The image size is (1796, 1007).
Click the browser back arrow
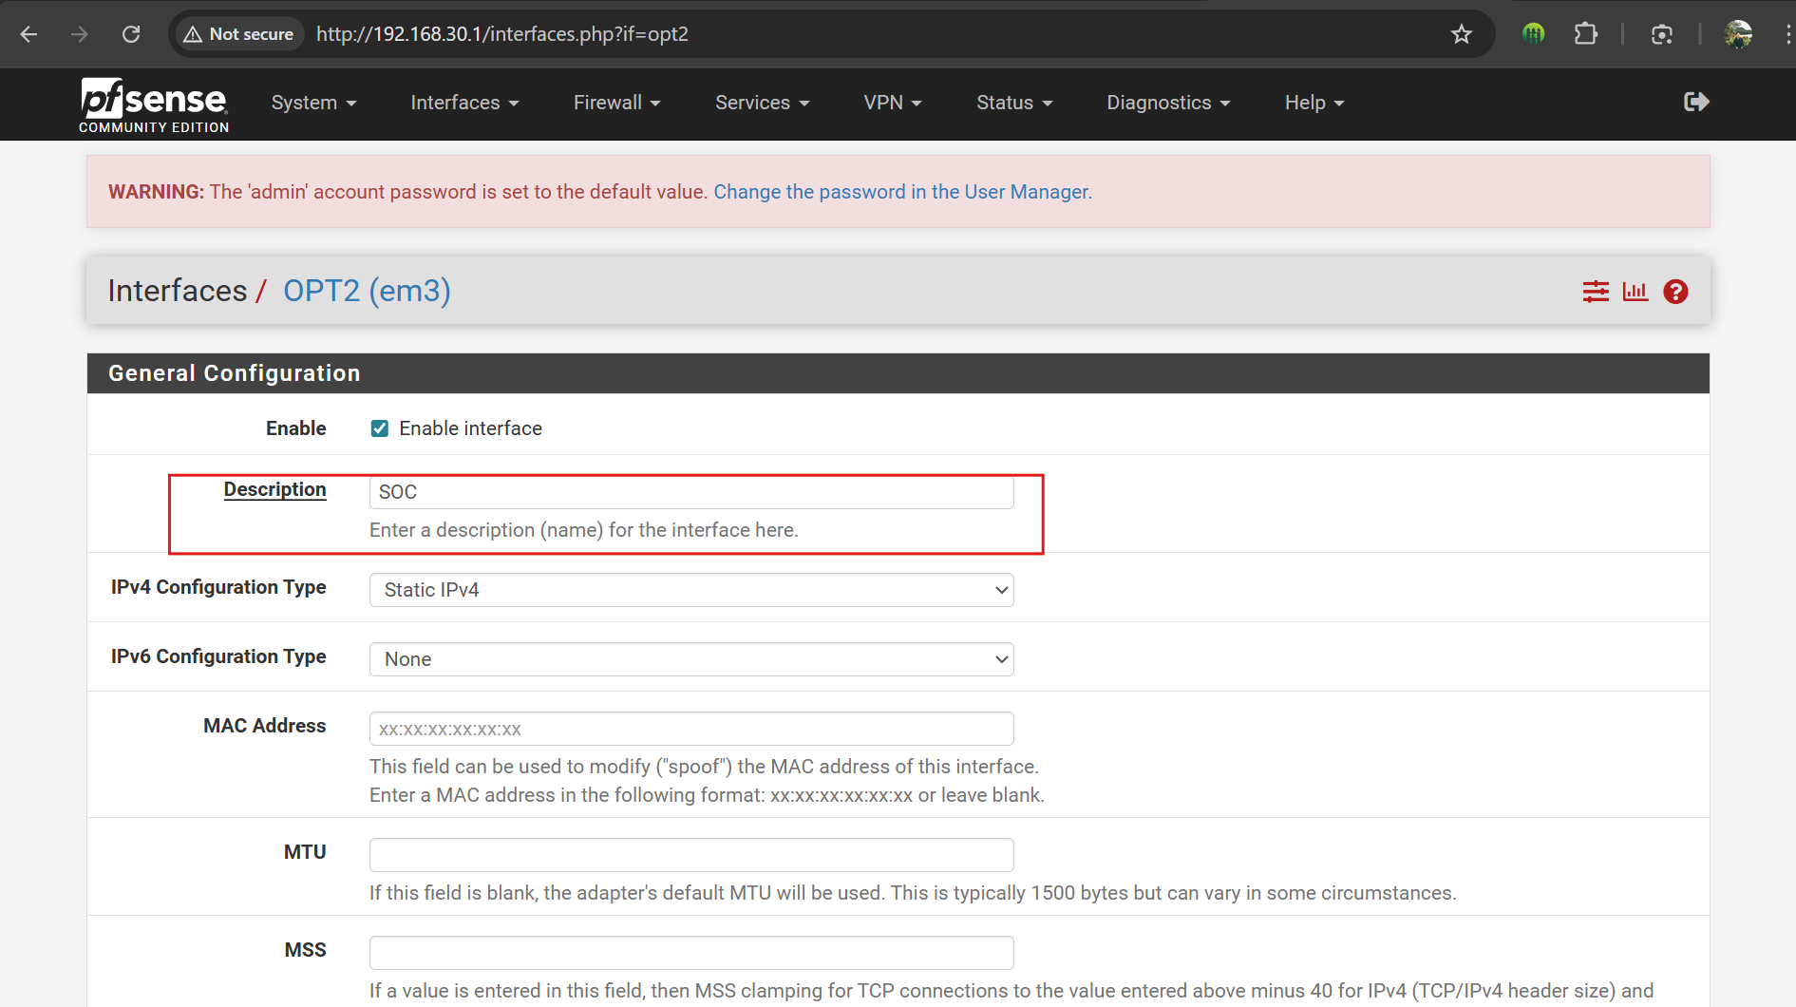click(29, 34)
